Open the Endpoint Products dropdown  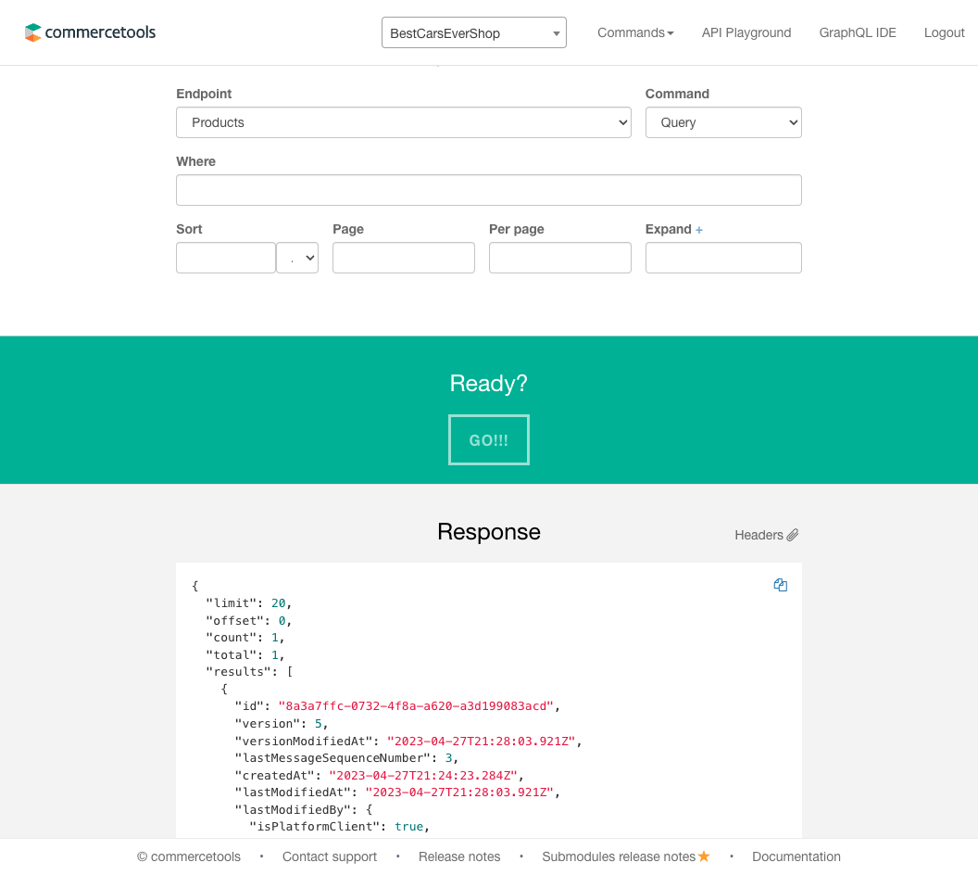pyautogui.click(x=403, y=122)
